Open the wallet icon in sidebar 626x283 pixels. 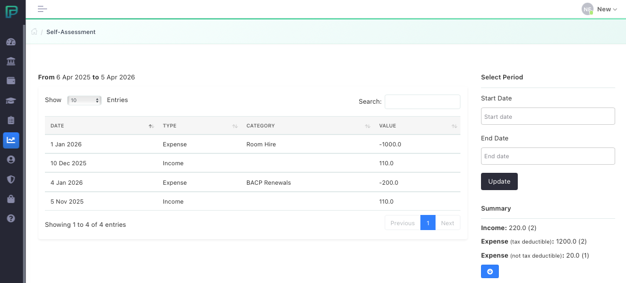click(11, 81)
